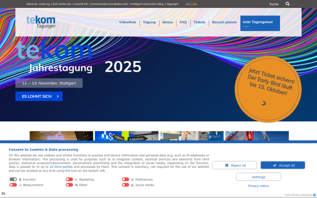Switch language to EN
The width and height of the screenshot is (317, 198).
tap(194, 4)
